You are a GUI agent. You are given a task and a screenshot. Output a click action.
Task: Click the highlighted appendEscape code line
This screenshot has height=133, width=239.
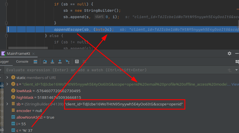tap(84, 30)
